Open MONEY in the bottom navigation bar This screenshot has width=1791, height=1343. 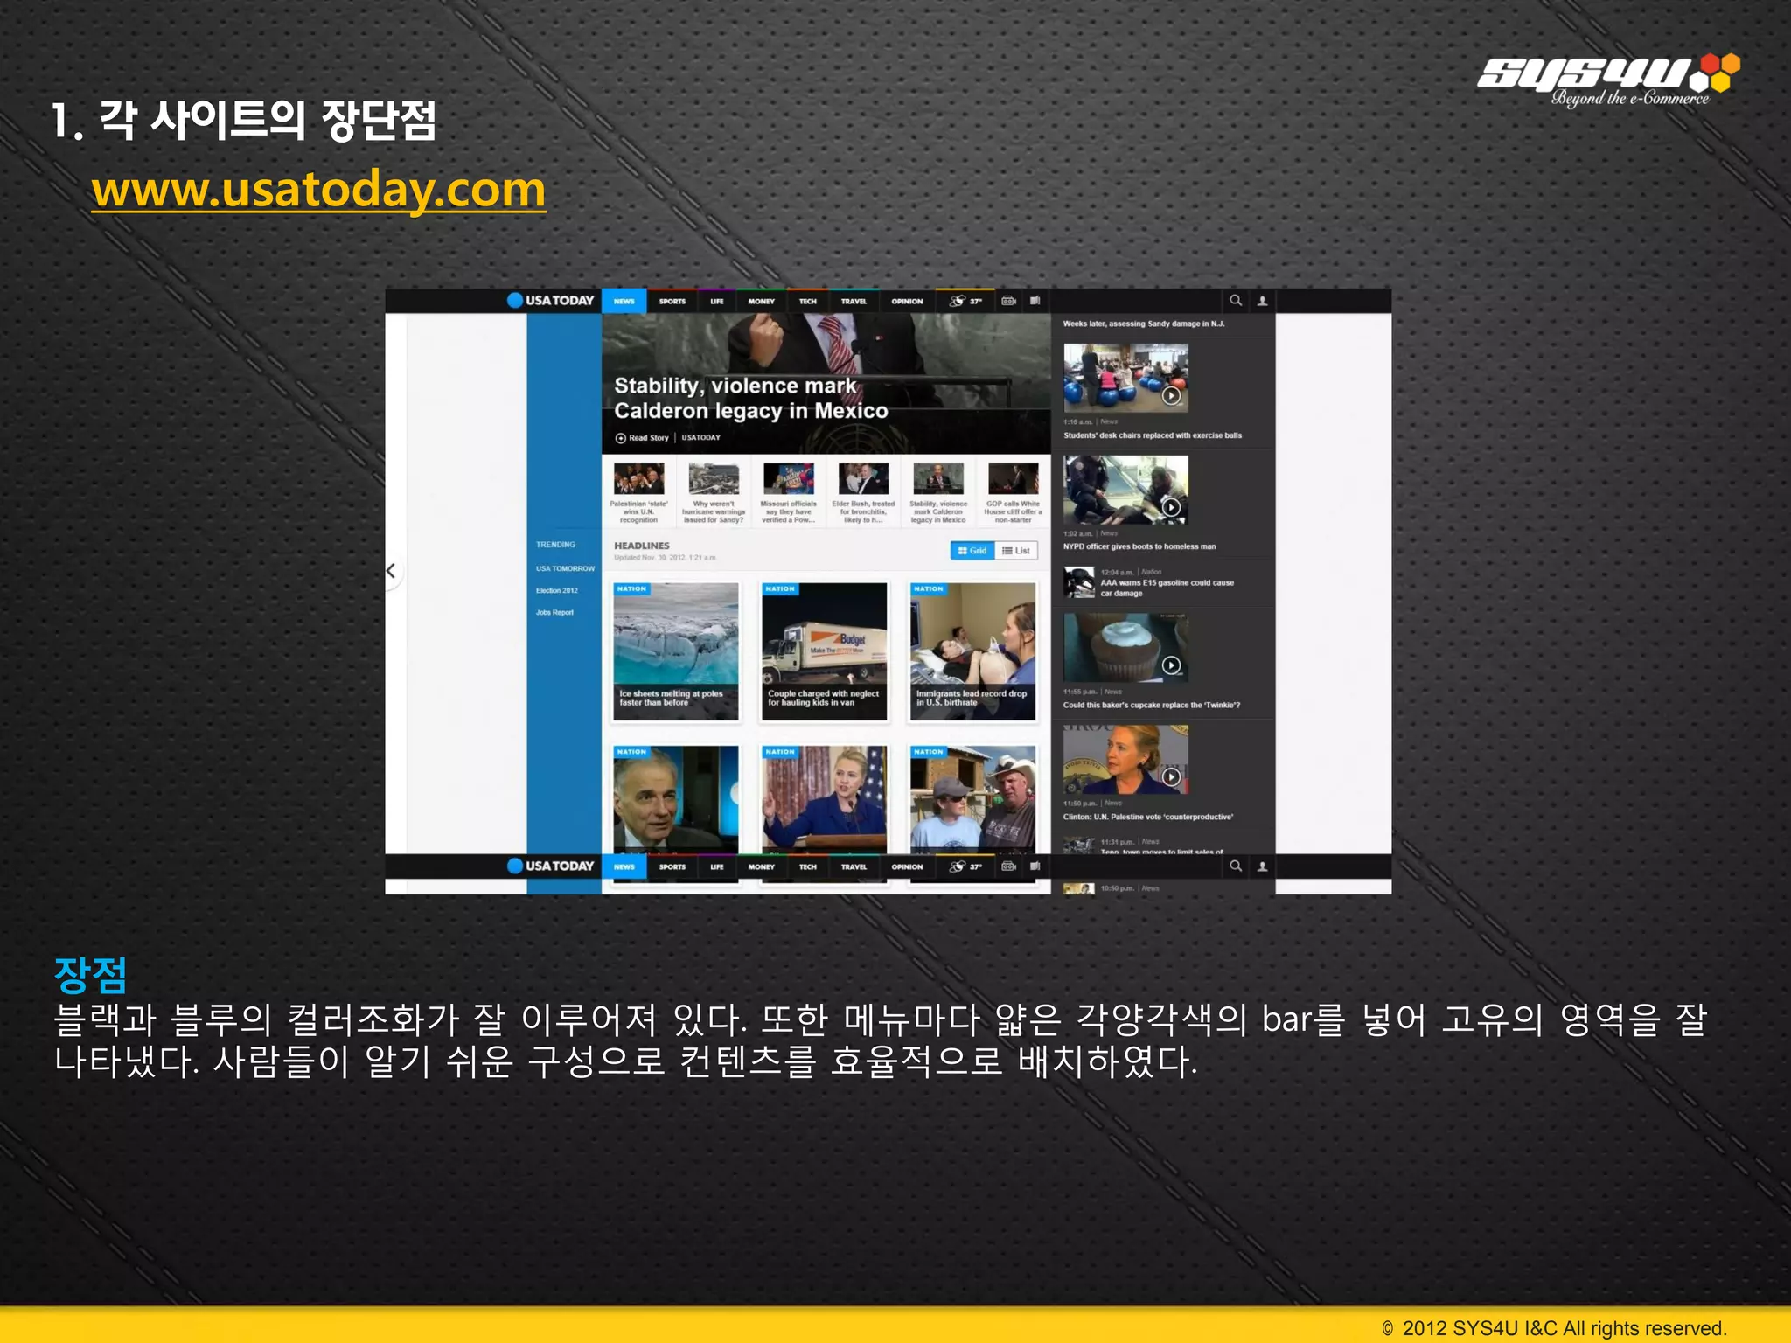[762, 867]
